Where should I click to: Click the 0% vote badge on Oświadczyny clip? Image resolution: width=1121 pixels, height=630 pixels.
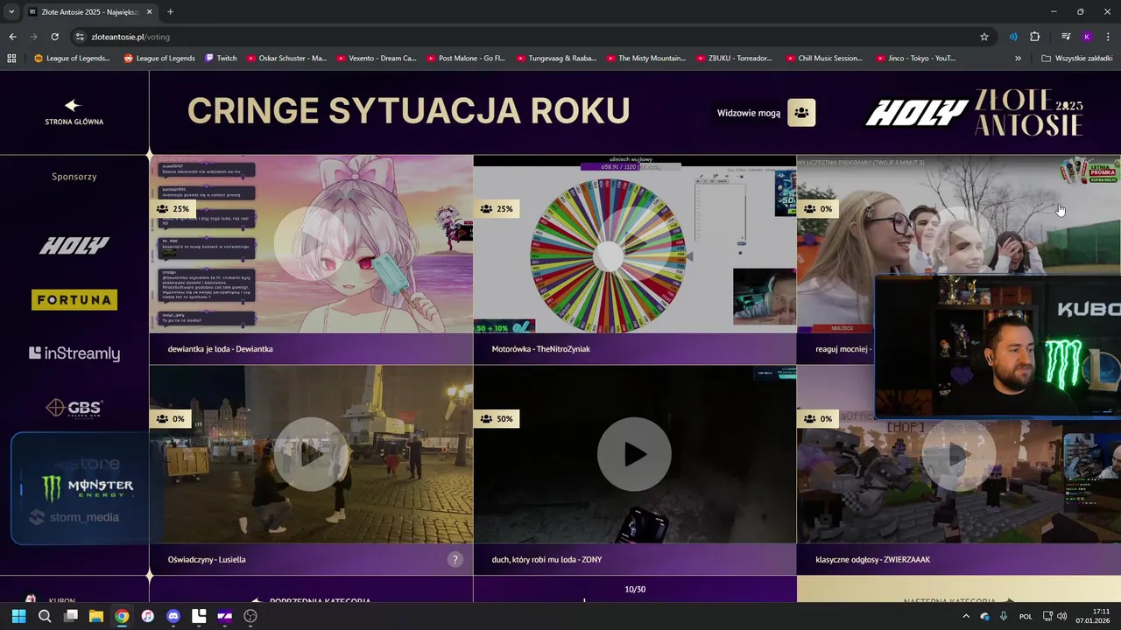point(170,419)
